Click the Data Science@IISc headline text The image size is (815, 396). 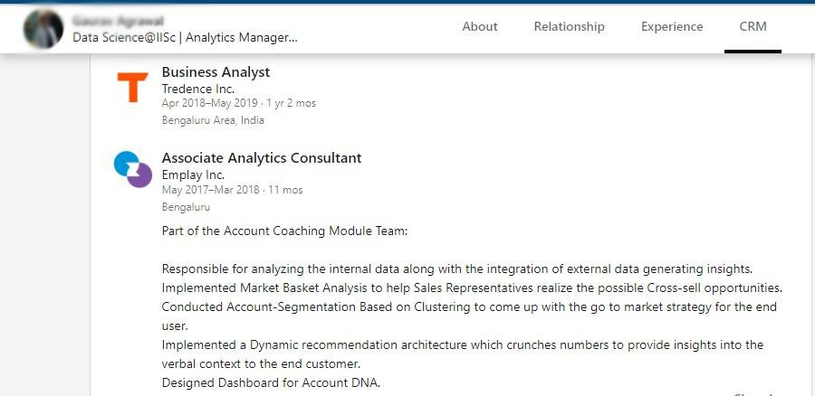pyautogui.click(x=185, y=37)
